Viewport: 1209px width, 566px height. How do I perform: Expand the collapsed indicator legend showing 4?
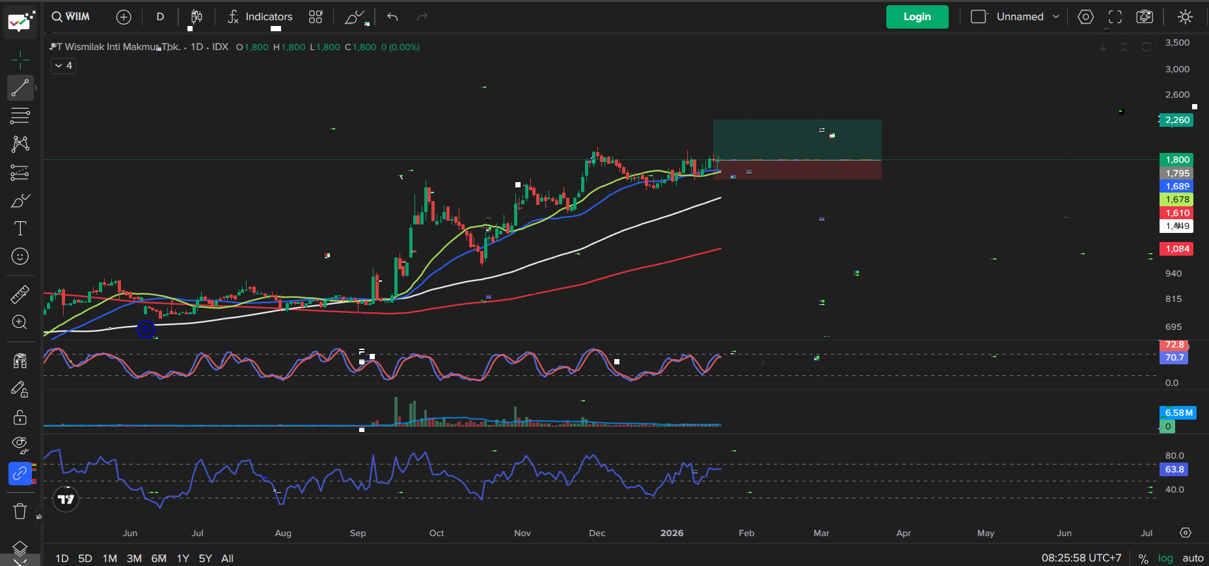coord(64,66)
